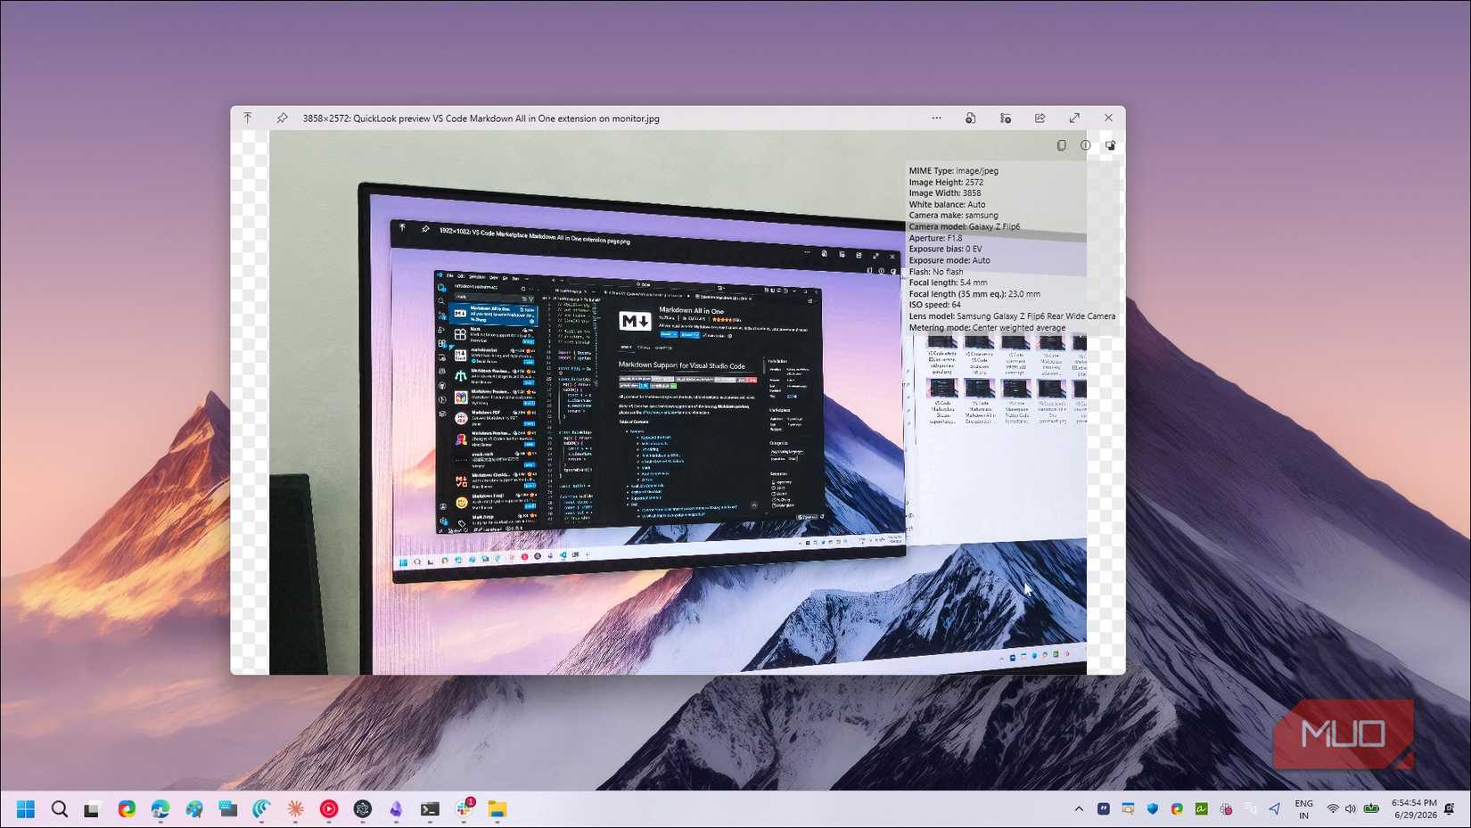Screen dimensions: 1471x828
Task: Select the 'Camera make: samsung' line
Action: (x=953, y=216)
